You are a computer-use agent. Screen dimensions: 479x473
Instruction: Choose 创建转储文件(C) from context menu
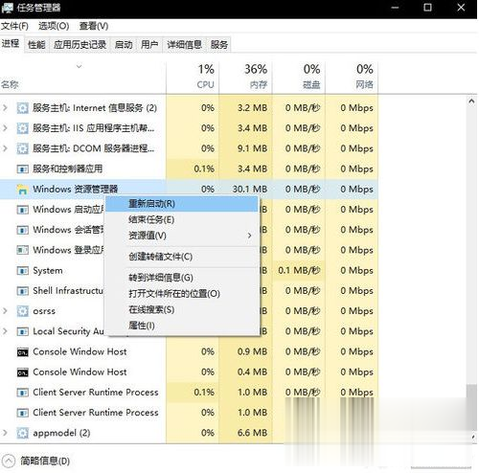(182, 257)
